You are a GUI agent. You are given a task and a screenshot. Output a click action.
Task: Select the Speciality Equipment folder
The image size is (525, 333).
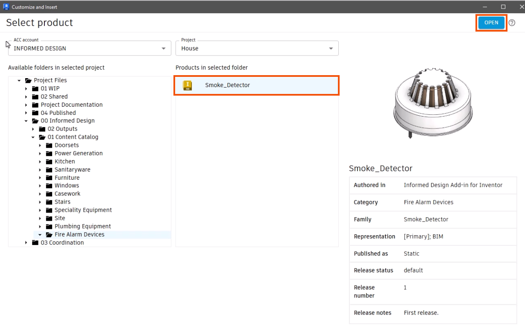[x=83, y=210]
